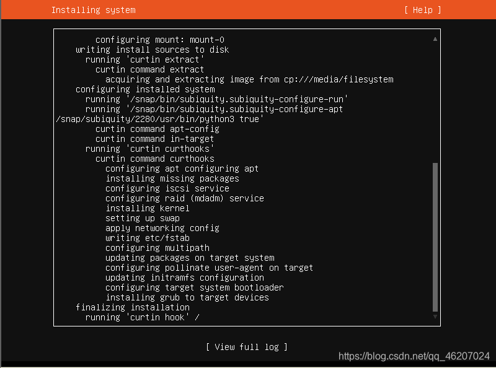Viewport: 496px width, 368px height.
Task: Click the log panel scrollbar thumb
Action: click(435, 237)
